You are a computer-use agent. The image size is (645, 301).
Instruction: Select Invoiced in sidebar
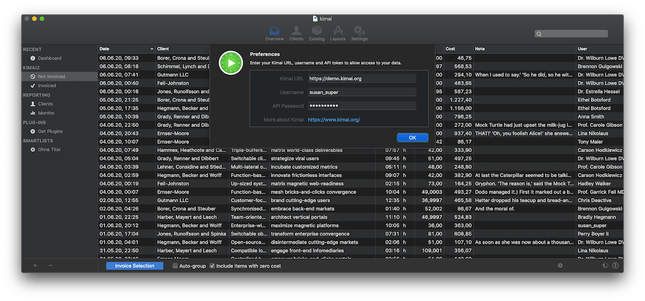tap(60, 85)
